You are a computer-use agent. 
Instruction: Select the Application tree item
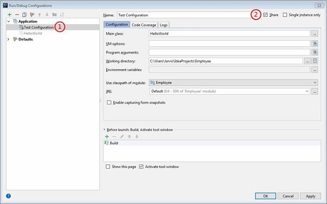click(28, 21)
